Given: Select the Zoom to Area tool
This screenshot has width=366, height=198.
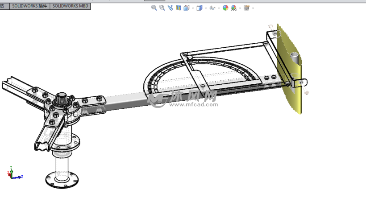Looking at the screenshot, I should click(162, 8).
